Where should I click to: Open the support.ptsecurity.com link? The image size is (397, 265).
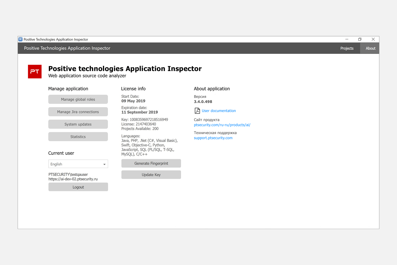[213, 138]
